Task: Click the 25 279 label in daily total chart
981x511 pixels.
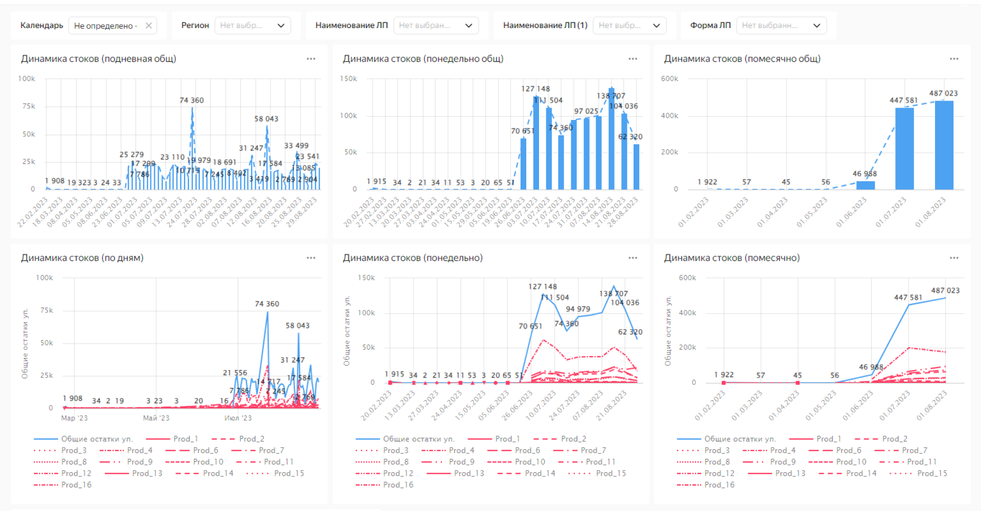Action: pos(132,154)
